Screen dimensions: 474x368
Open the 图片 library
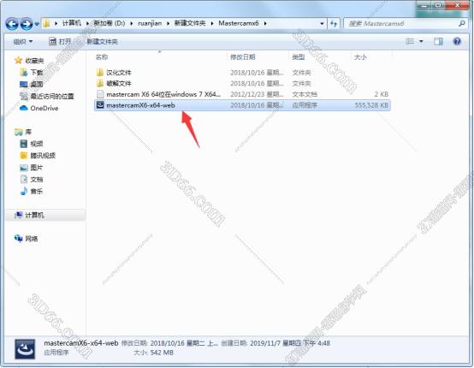(x=37, y=167)
